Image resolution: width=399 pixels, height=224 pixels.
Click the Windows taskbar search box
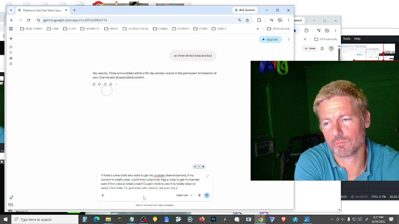[45, 220]
